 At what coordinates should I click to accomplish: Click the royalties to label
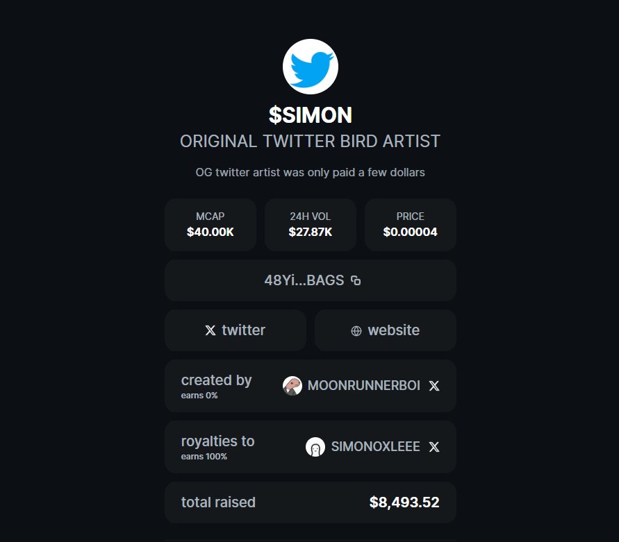[x=217, y=441]
